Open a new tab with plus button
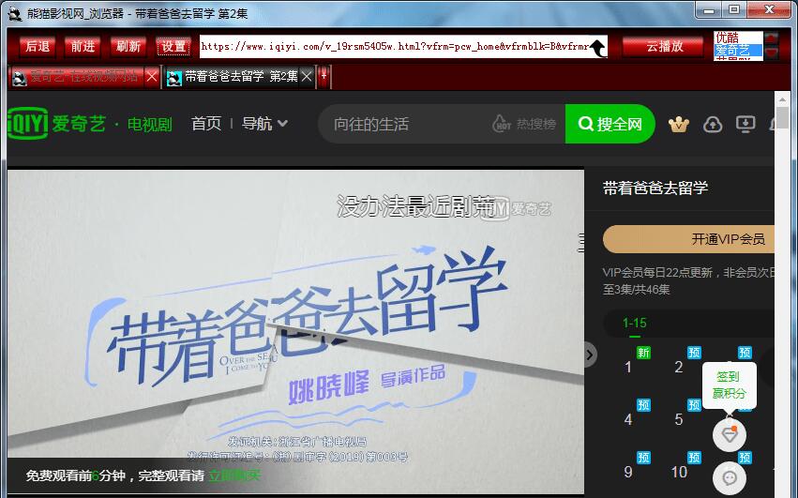Screen dimensions: 798x498 (x=324, y=76)
